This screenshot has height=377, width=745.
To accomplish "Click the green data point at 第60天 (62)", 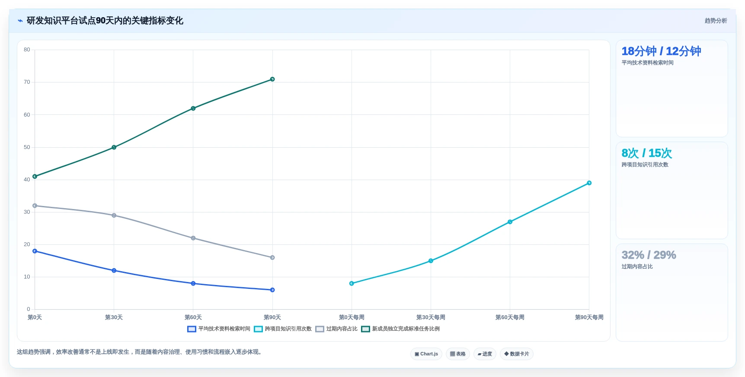I will (x=193, y=108).
